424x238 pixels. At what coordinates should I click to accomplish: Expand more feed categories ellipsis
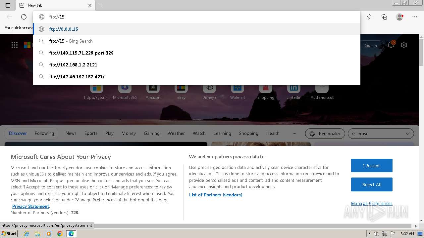tap(294, 133)
